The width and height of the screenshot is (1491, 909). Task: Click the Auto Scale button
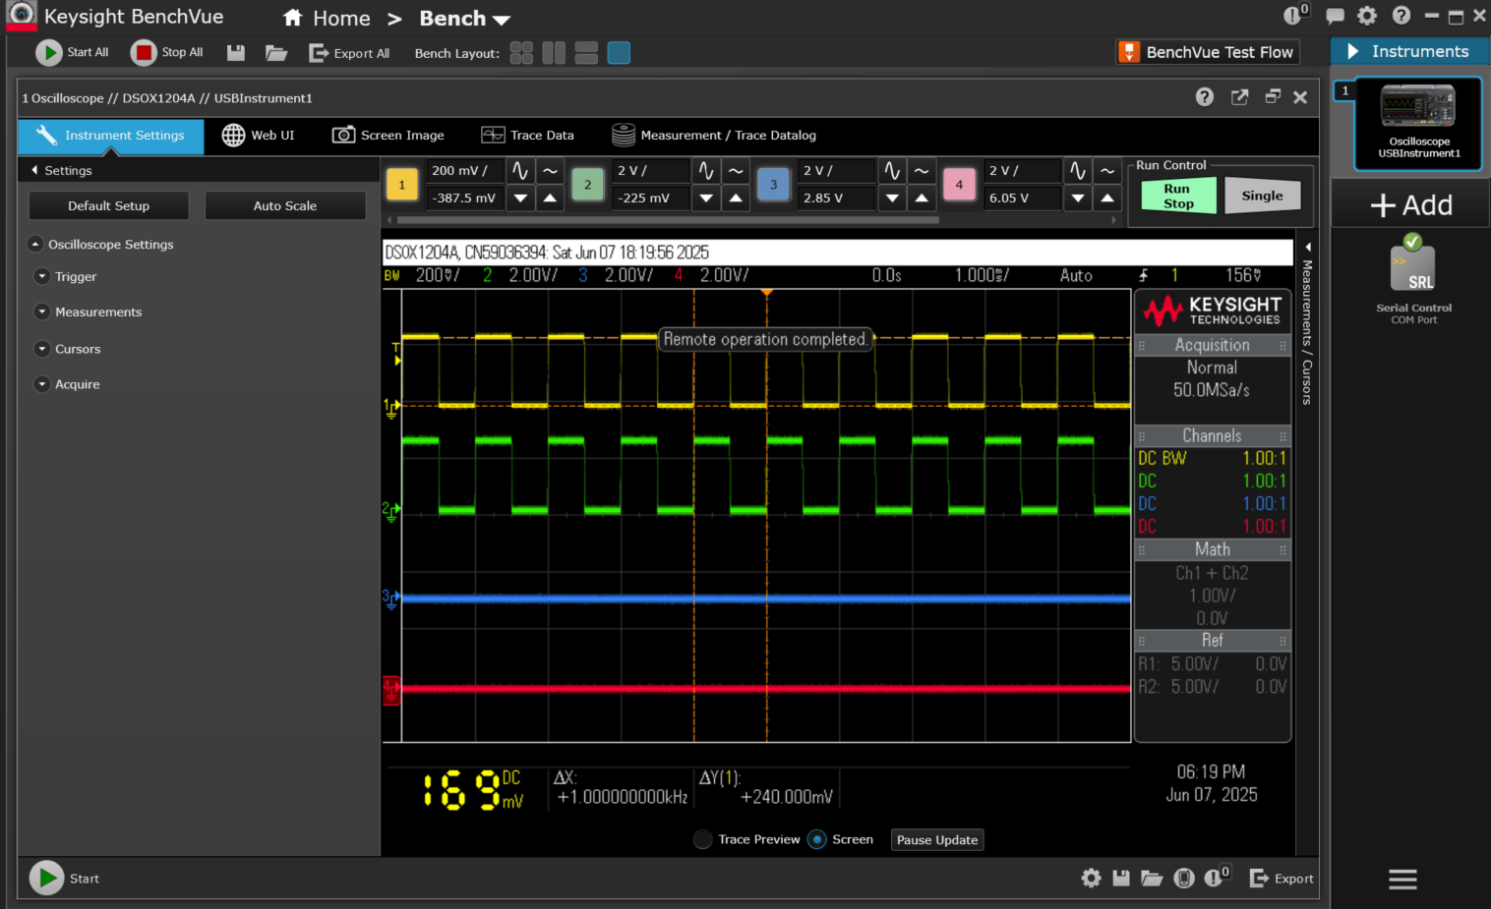click(285, 206)
